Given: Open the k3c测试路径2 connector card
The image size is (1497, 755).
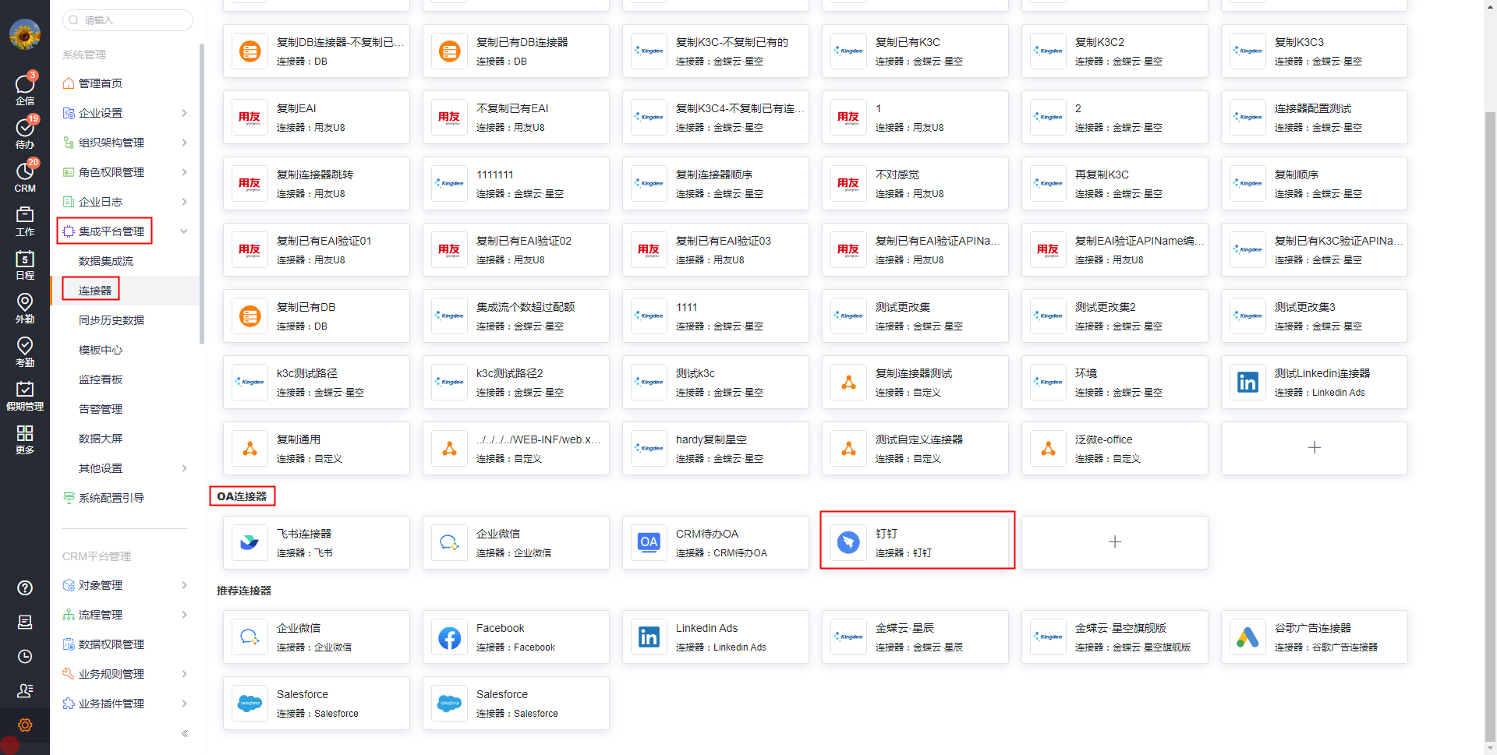Looking at the screenshot, I should tap(516, 382).
